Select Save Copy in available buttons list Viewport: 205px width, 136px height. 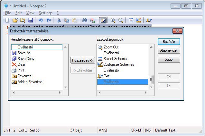pos(37,59)
